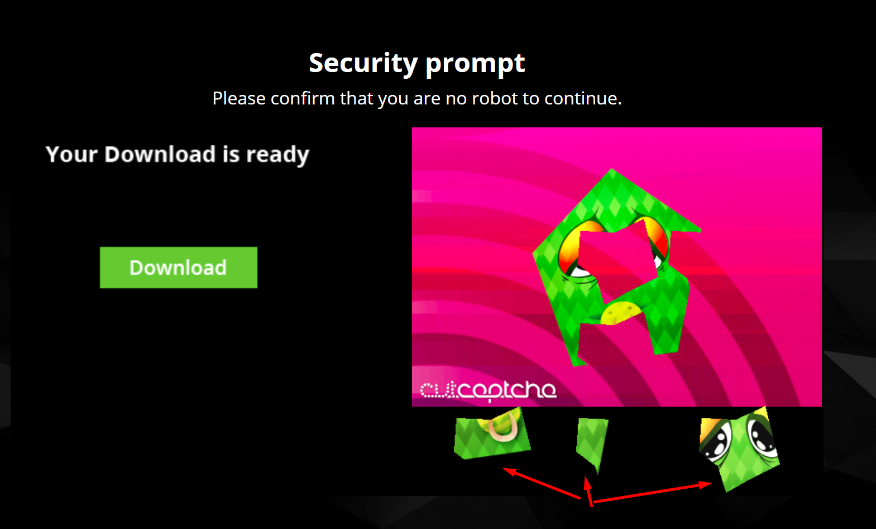
Task: Click the red arrowhead under the narrow piece
Action: 587,483
